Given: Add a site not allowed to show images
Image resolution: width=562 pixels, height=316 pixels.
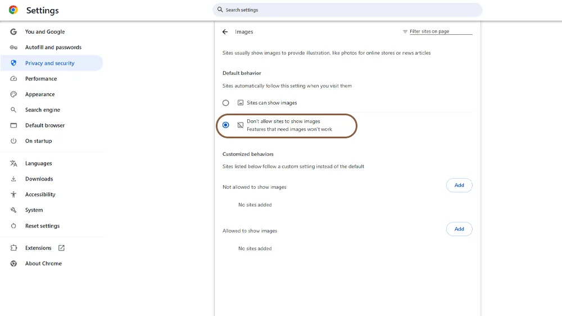Looking at the screenshot, I should pos(459,186).
